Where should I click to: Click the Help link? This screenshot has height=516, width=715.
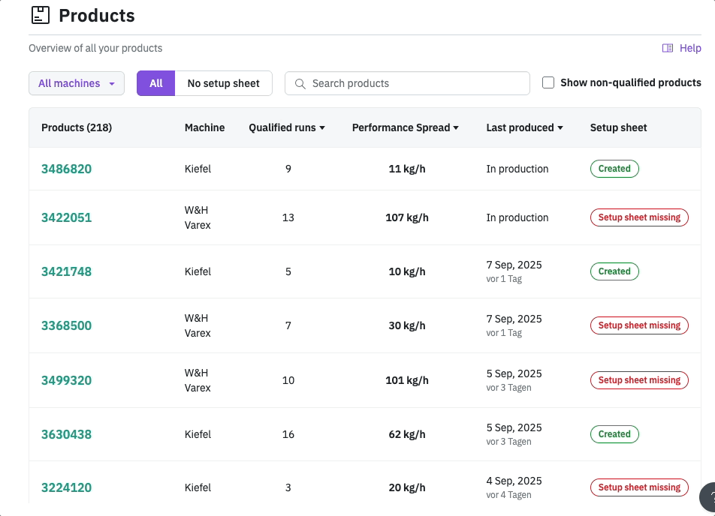689,48
